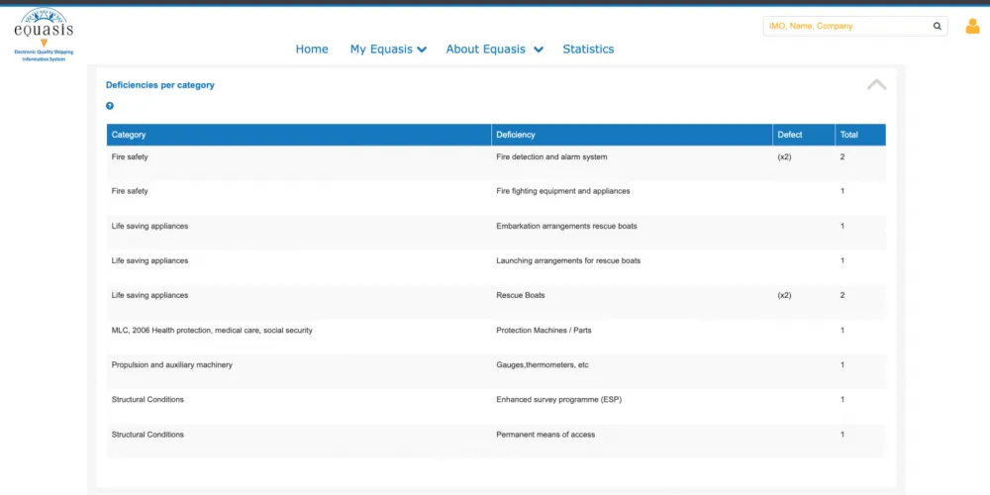Select the Fire detection and alarm system row

click(496, 163)
